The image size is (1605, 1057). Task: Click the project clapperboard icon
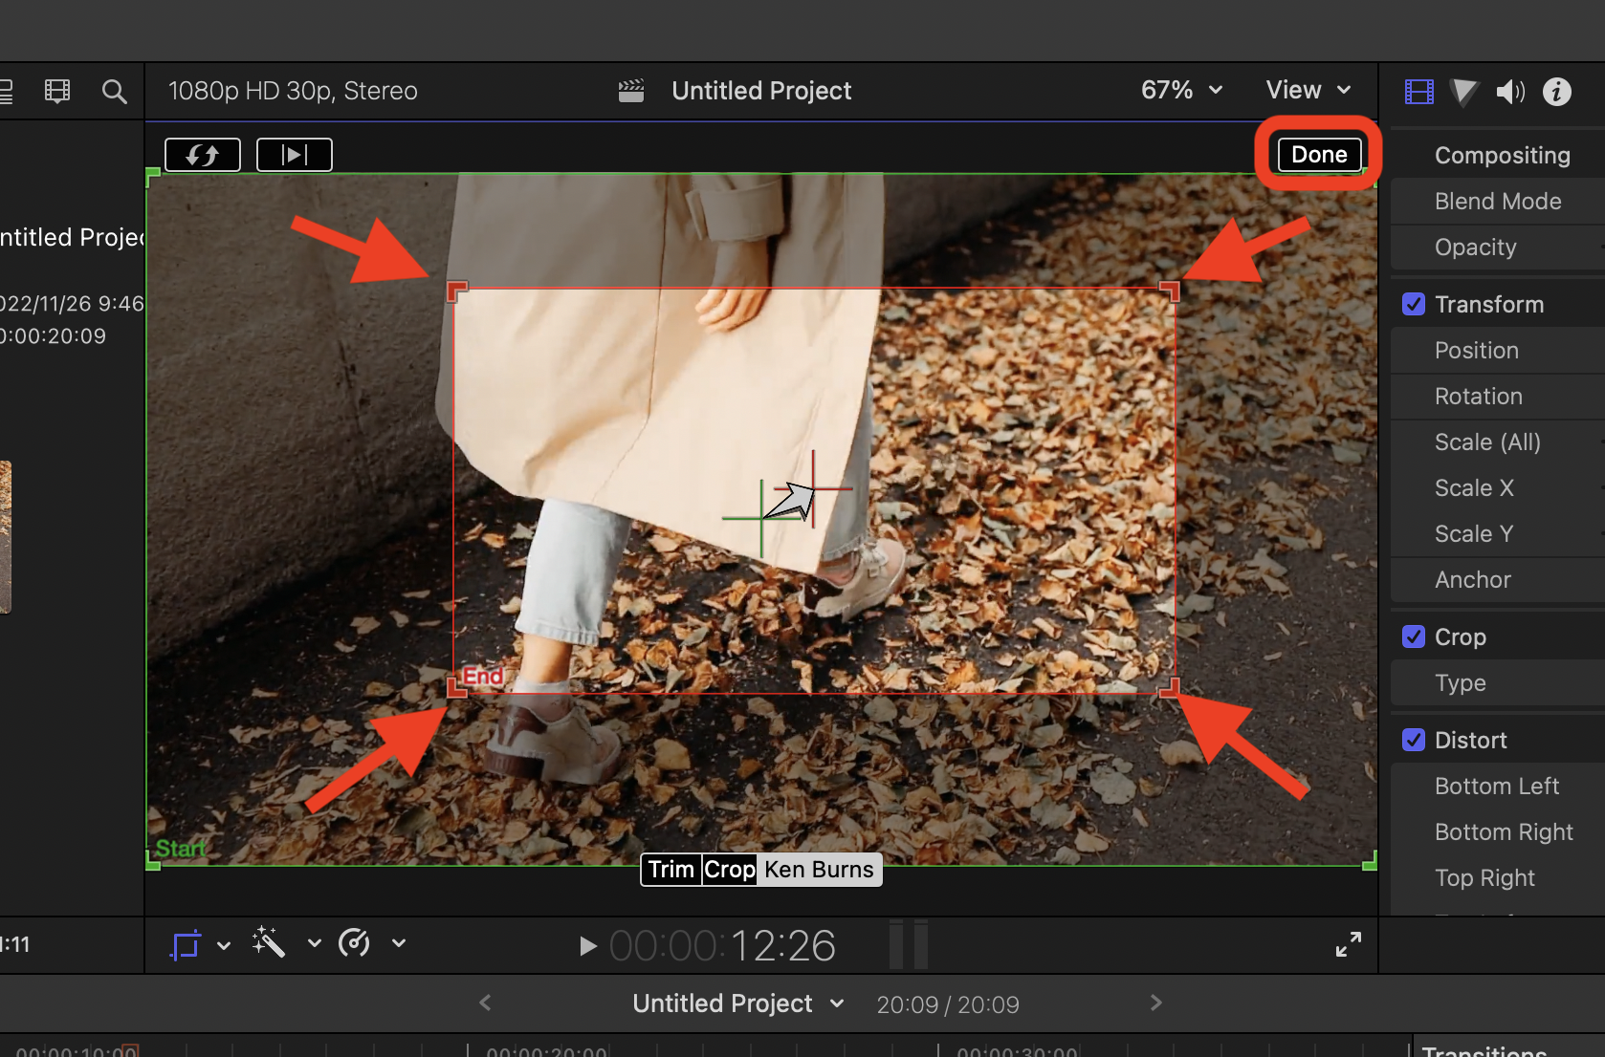(631, 91)
